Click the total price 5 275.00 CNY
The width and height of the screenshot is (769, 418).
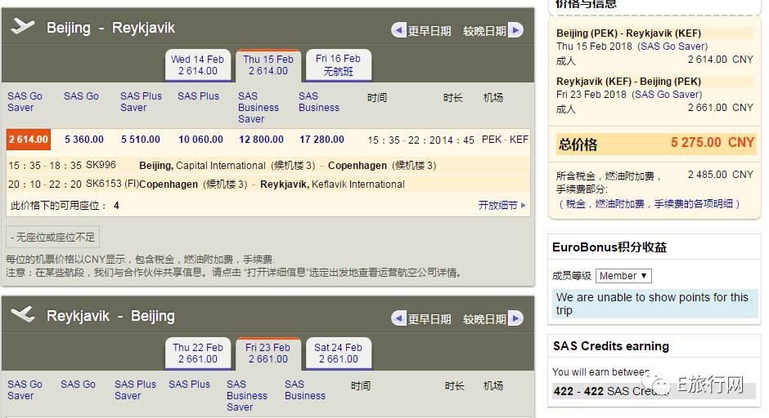(712, 142)
